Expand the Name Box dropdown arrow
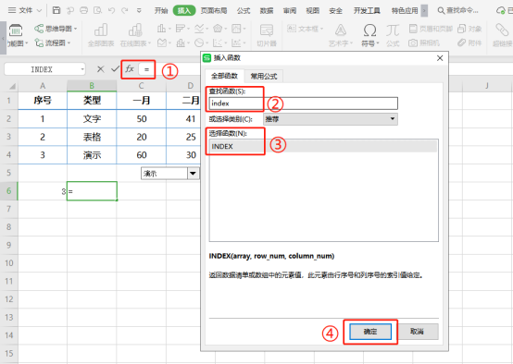The width and height of the screenshot is (513, 364). tap(82, 69)
